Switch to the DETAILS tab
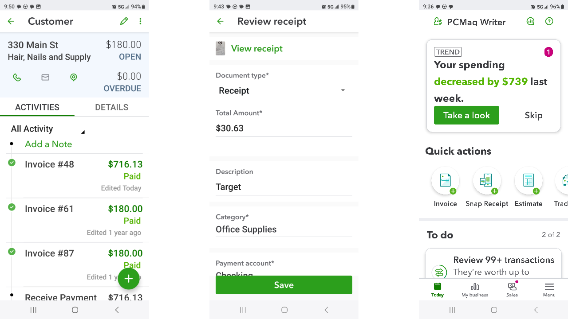 [111, 107]
